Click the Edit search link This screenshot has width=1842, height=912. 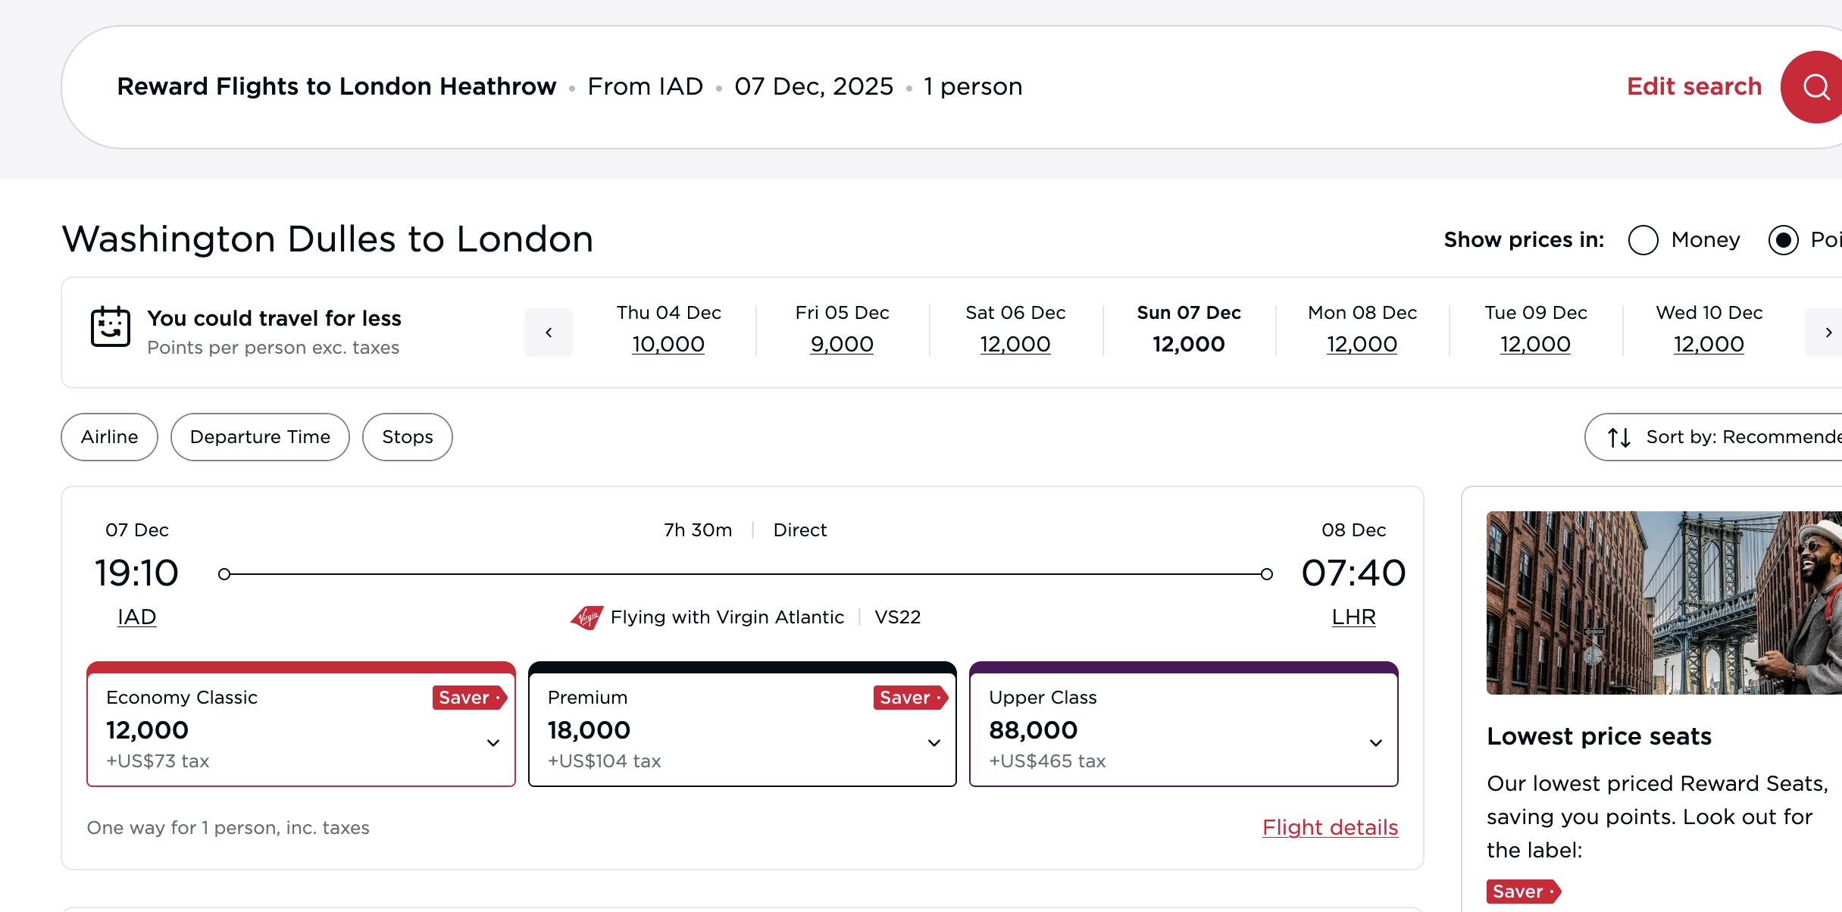tap(1693, 86)
